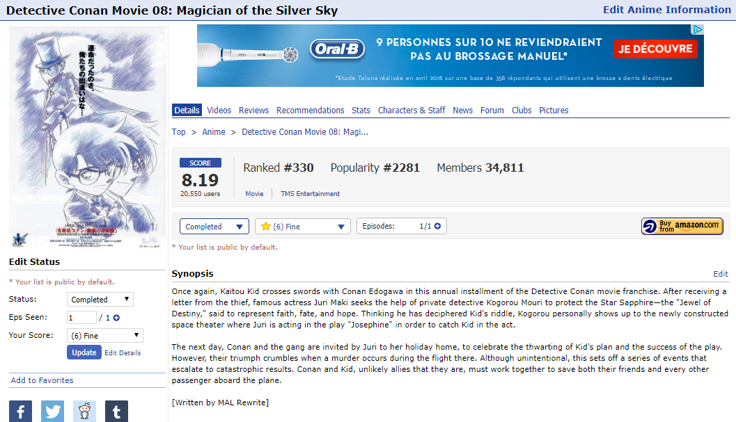
Task: Go to Recommendations tab
Action: [x=310, y=111]
